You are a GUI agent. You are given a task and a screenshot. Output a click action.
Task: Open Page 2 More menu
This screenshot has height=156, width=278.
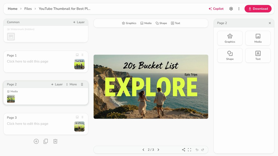(x=72, y=84)
